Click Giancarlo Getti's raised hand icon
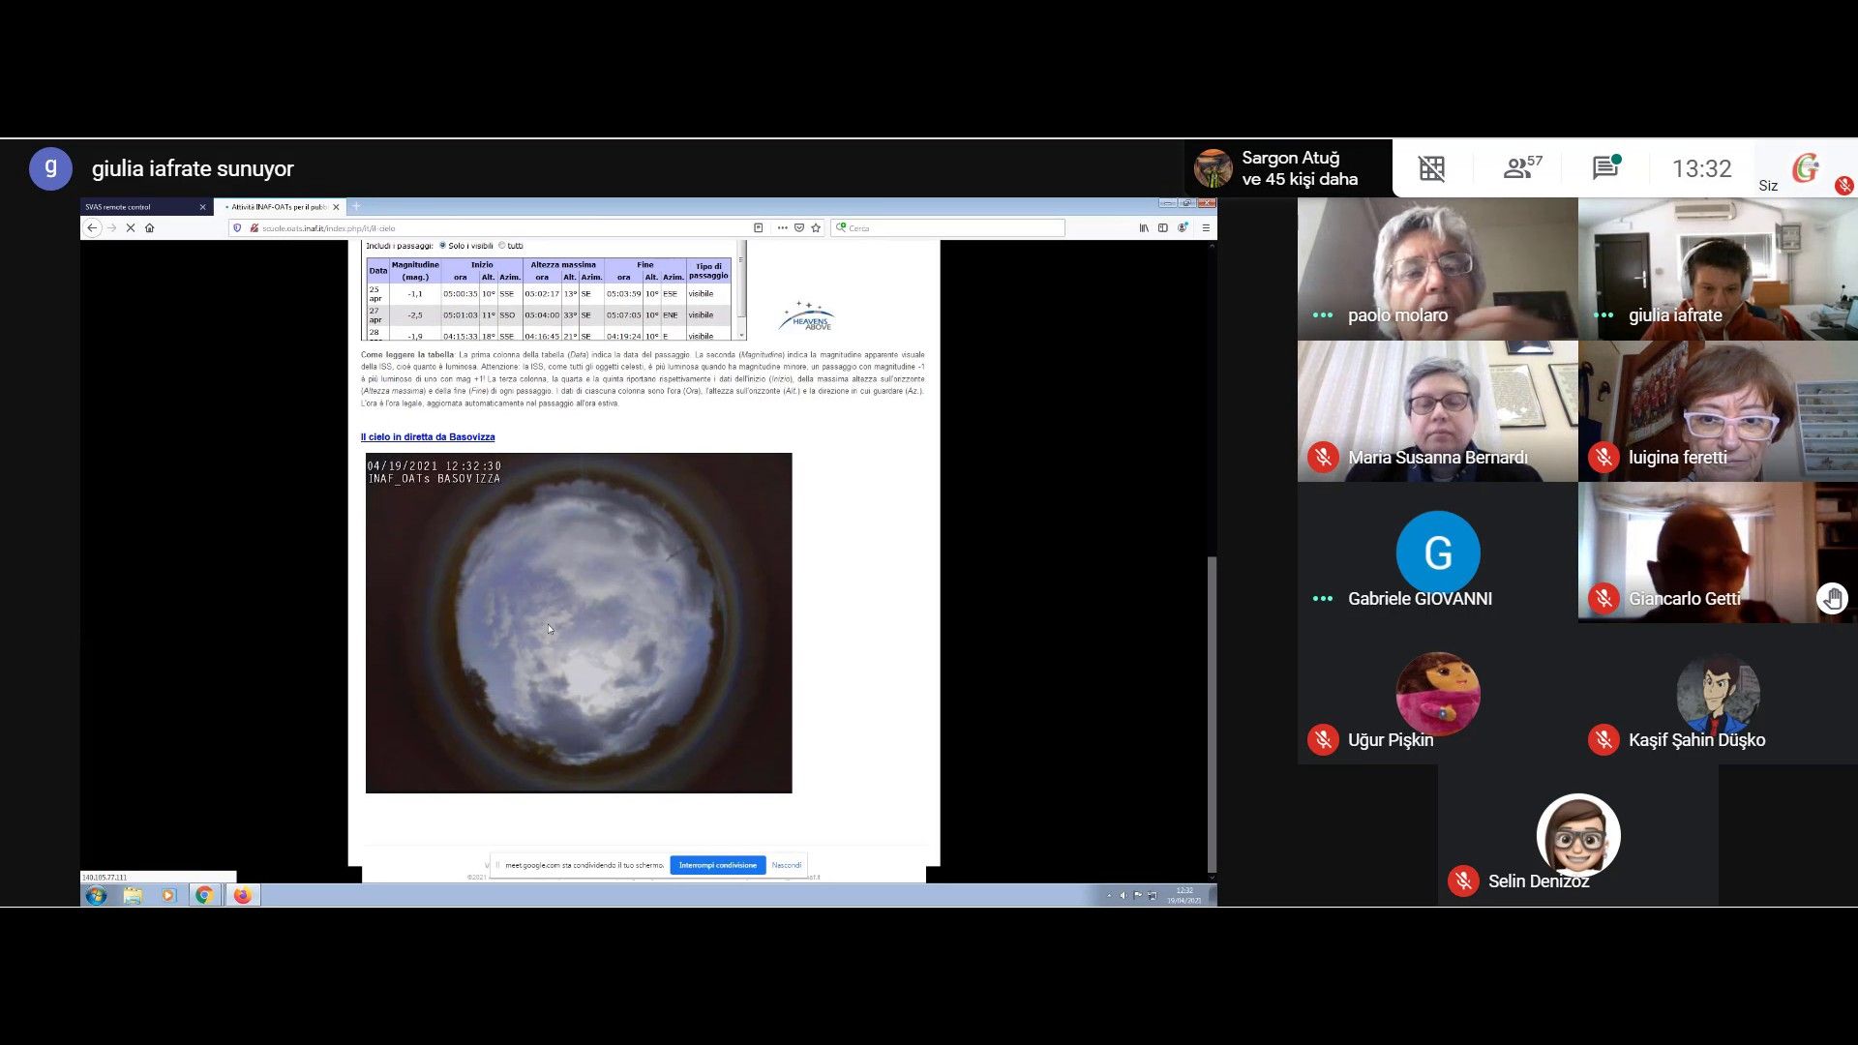The height and width of the screenshot is (1045, 1858). [x=1832, y=600]
